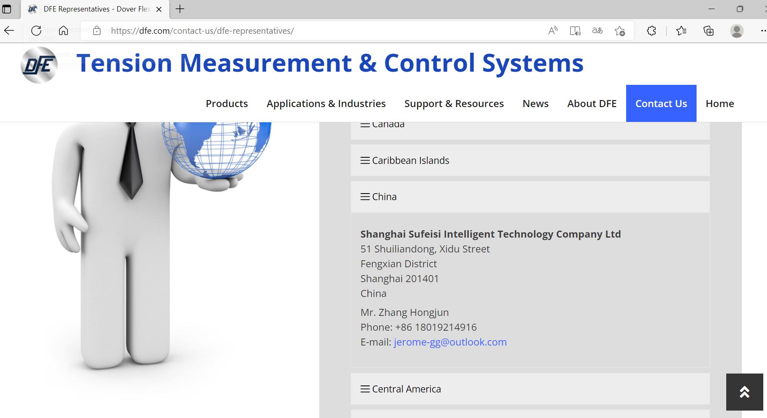
Task: Go to the News page
Action: tap(535, 103)
